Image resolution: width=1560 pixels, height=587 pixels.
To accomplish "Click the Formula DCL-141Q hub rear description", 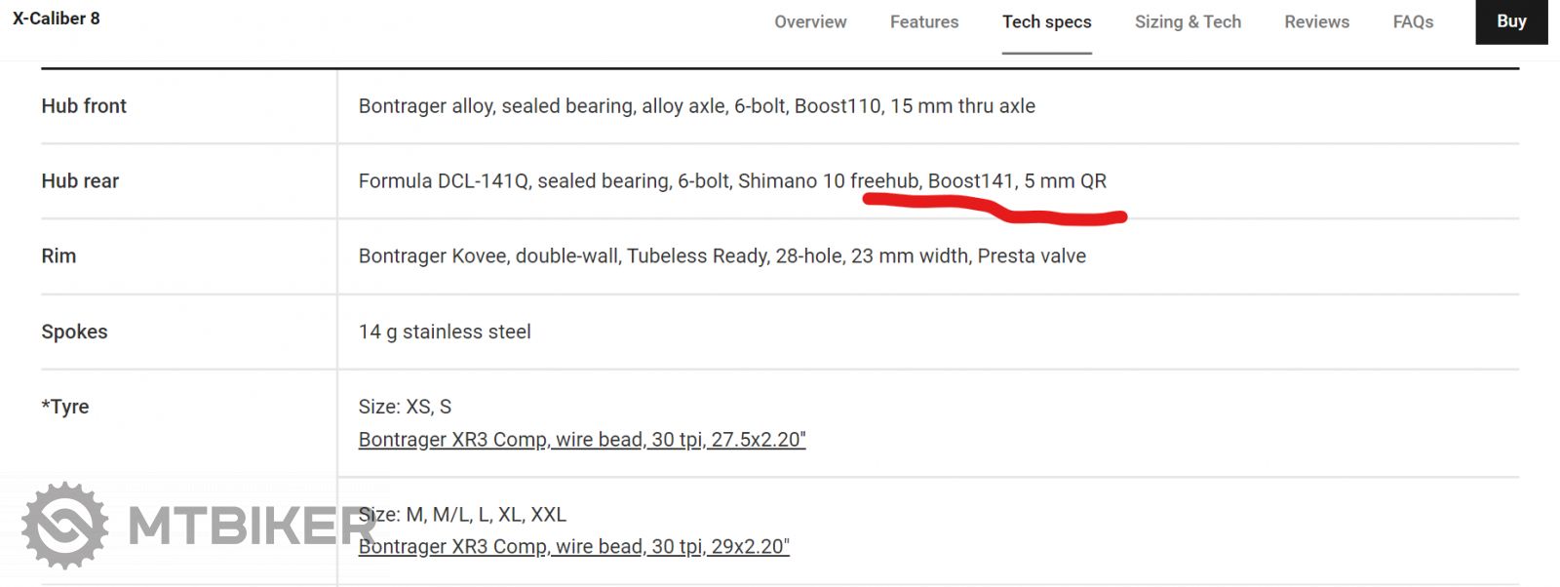I will point(732,181).
